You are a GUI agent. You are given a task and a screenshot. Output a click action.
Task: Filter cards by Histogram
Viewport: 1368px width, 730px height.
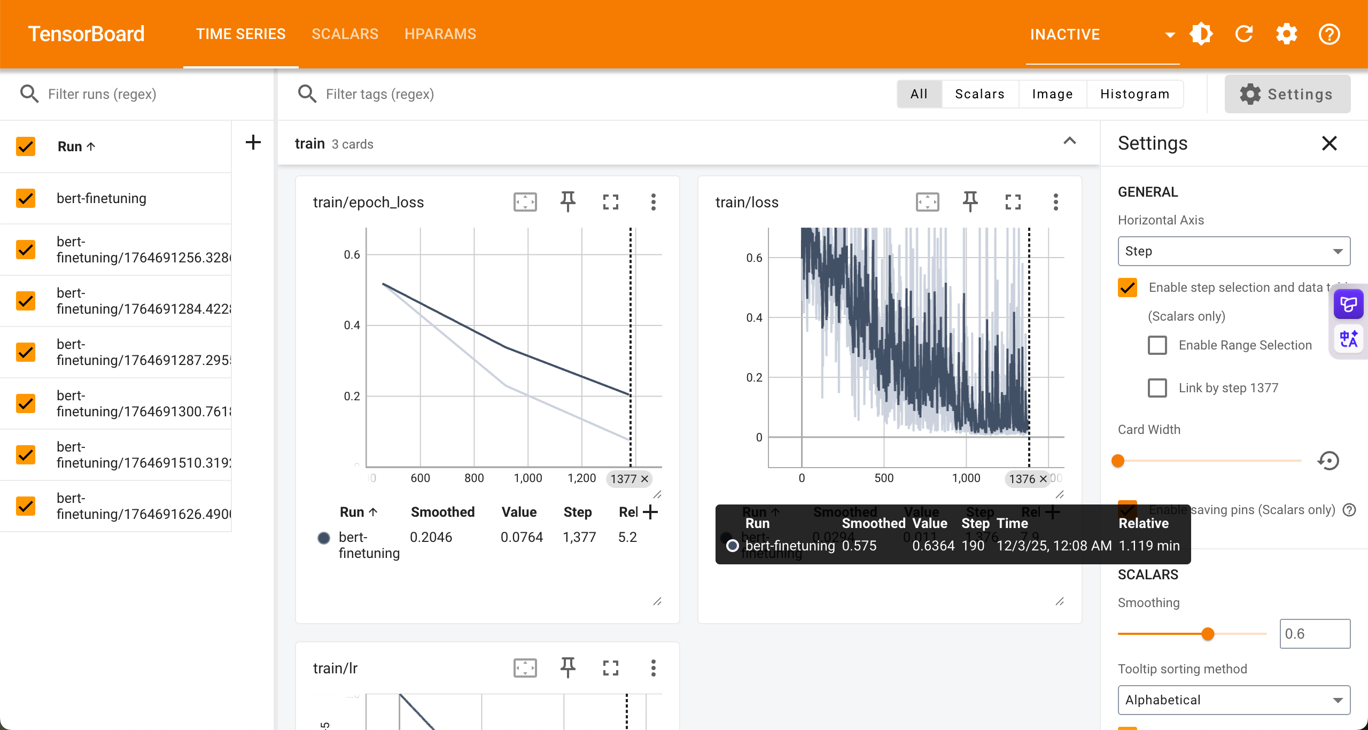(x=1134, y=94)
